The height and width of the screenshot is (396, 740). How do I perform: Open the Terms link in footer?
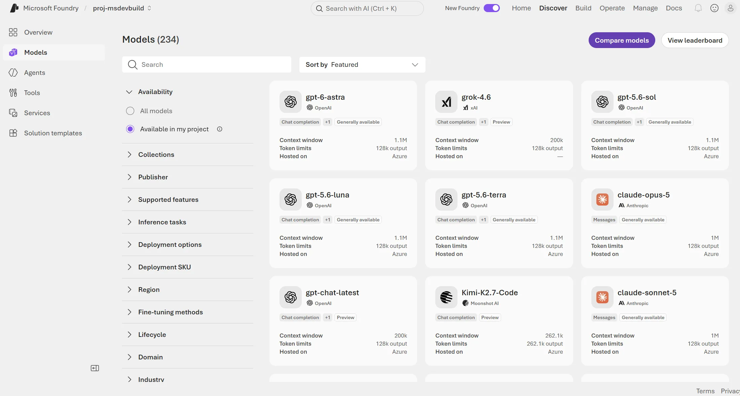pyautogui.click(x=705, y=391)
